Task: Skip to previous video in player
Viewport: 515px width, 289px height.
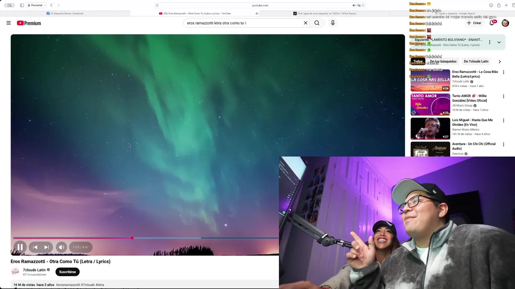Action: tap(35, 247)
